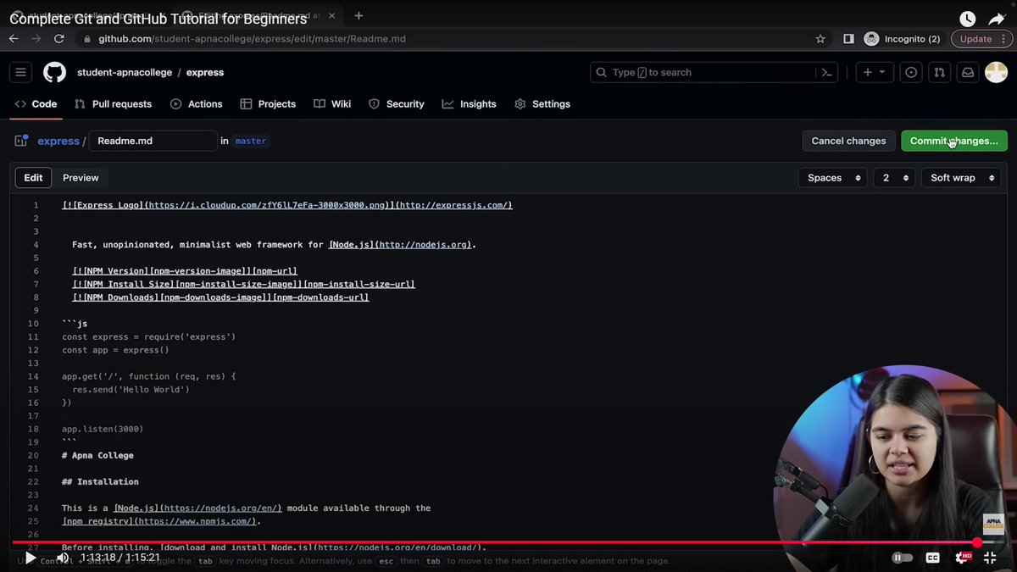
Task: Click the Apna College channel watermark logo
Action: pyautogui.click(x=993, y=524)
